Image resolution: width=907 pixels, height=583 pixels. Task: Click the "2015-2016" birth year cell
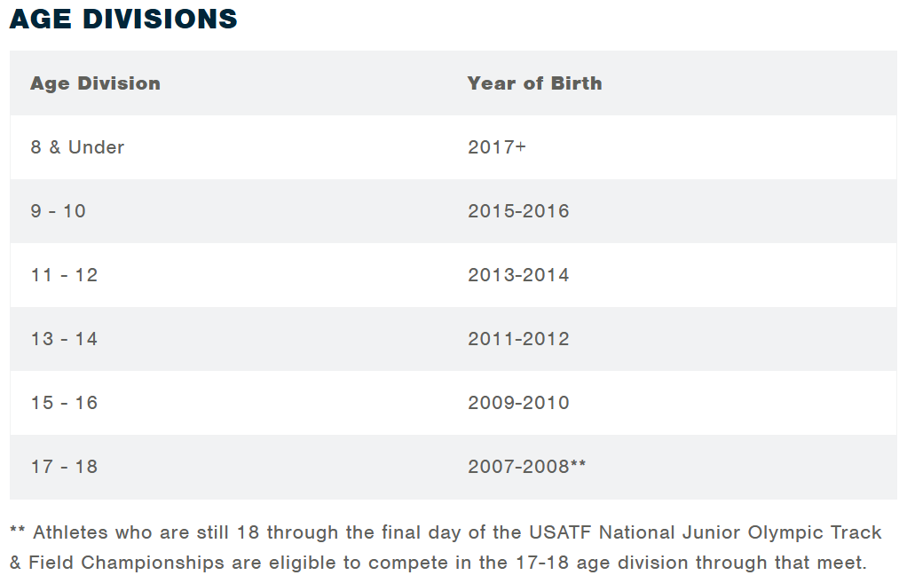[518, 211]
